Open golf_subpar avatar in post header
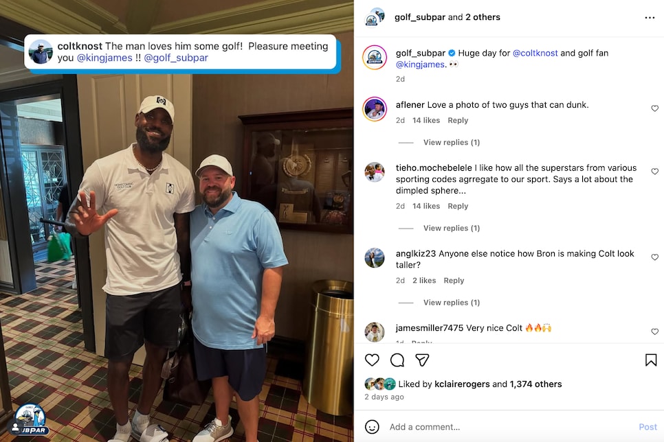Image resolution: width=664 pixels, height=442 pixels. (x=375, y=17)
